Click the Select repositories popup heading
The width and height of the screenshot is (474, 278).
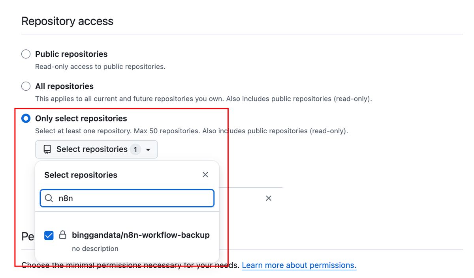pos(81,175)
